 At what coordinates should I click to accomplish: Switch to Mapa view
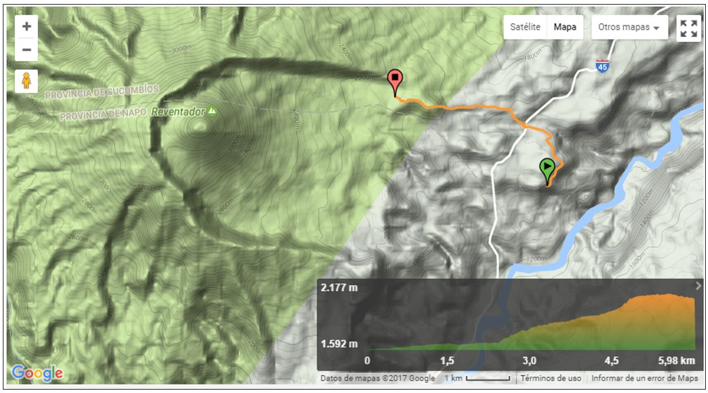click(x=565, y=27)
